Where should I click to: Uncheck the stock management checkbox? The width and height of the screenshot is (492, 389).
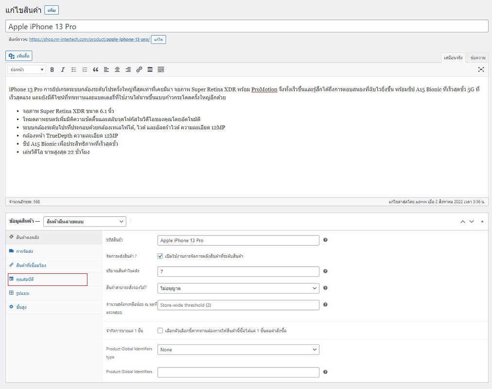160,256
